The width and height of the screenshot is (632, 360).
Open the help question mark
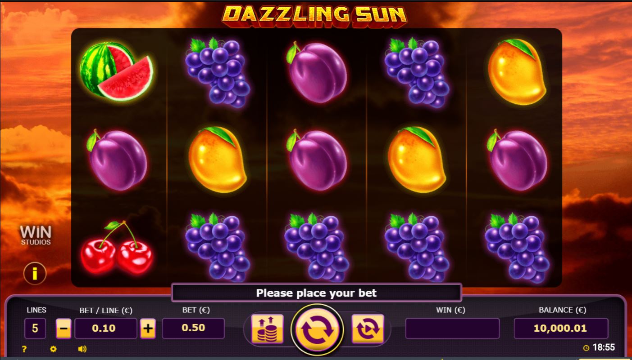click(x=24, y=349)
